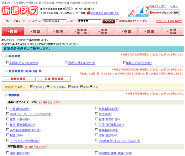This screenshot has height=156, width=185.
Task: Uncheck the 品川 condition
Action: coord(82,86)
